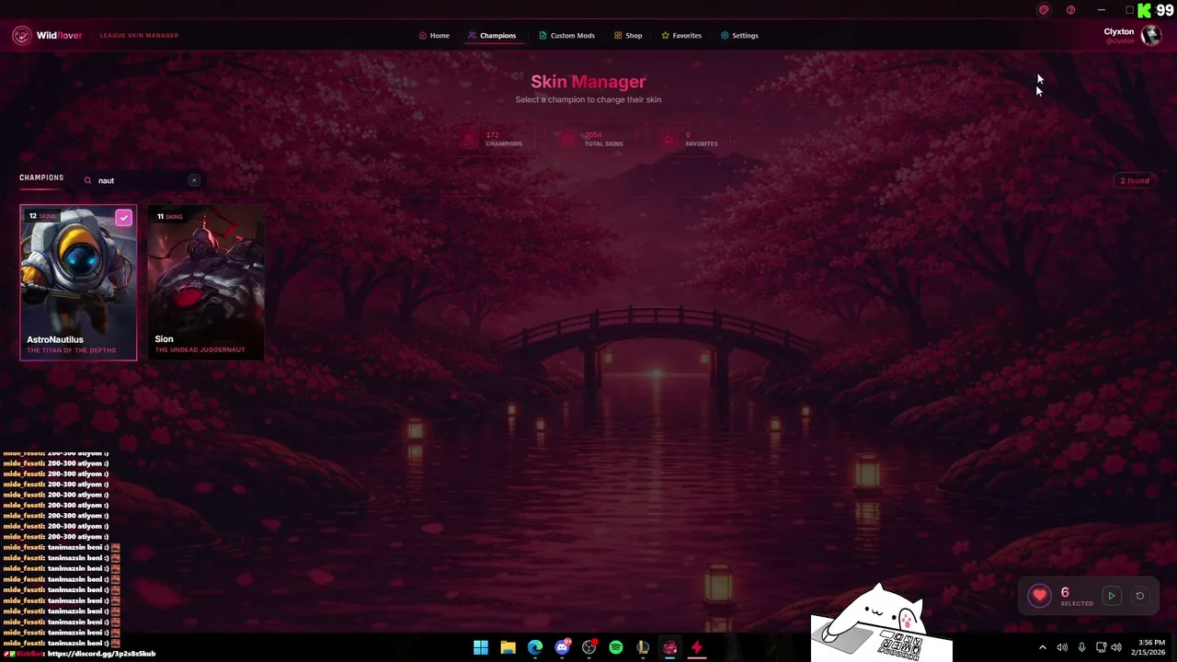
Task: Expand the system tray hidden icons chevron
Action: (x=1042, y=647)
